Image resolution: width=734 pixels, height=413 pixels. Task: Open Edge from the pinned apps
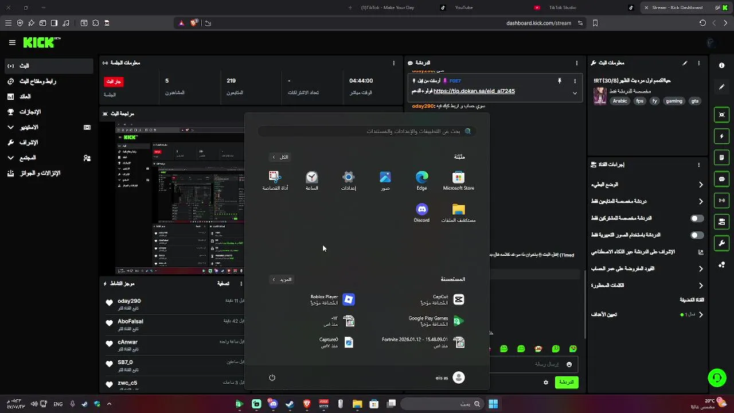(421, 181)
